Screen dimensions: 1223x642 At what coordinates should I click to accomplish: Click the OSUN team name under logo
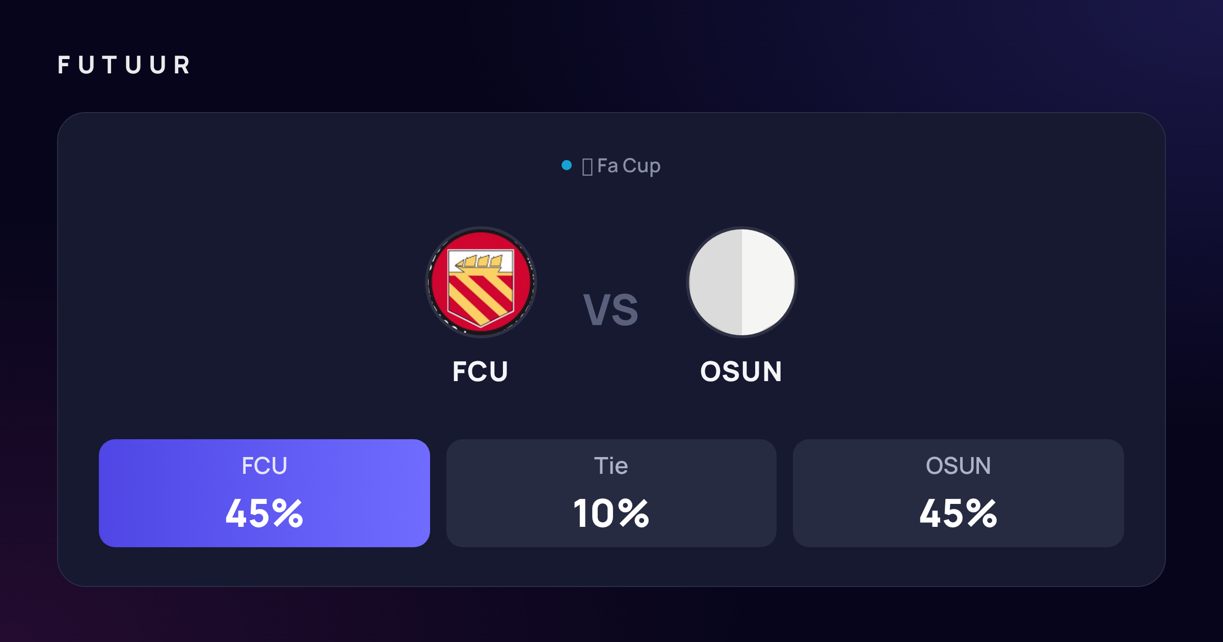741,371
